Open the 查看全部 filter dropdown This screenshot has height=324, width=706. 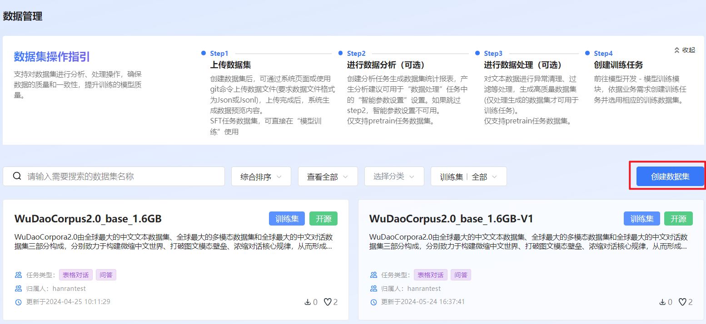point(328,177)
